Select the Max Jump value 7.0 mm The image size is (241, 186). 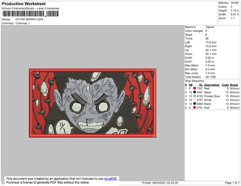[210, 73]
